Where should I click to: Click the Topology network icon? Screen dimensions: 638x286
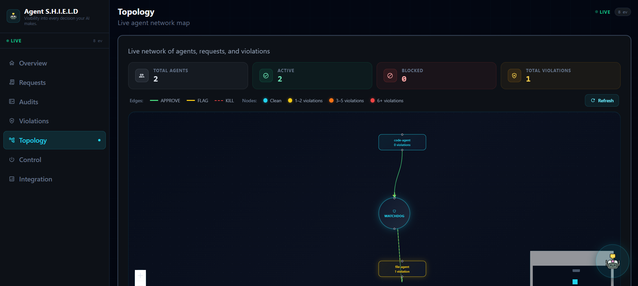[x=12, y=140]
